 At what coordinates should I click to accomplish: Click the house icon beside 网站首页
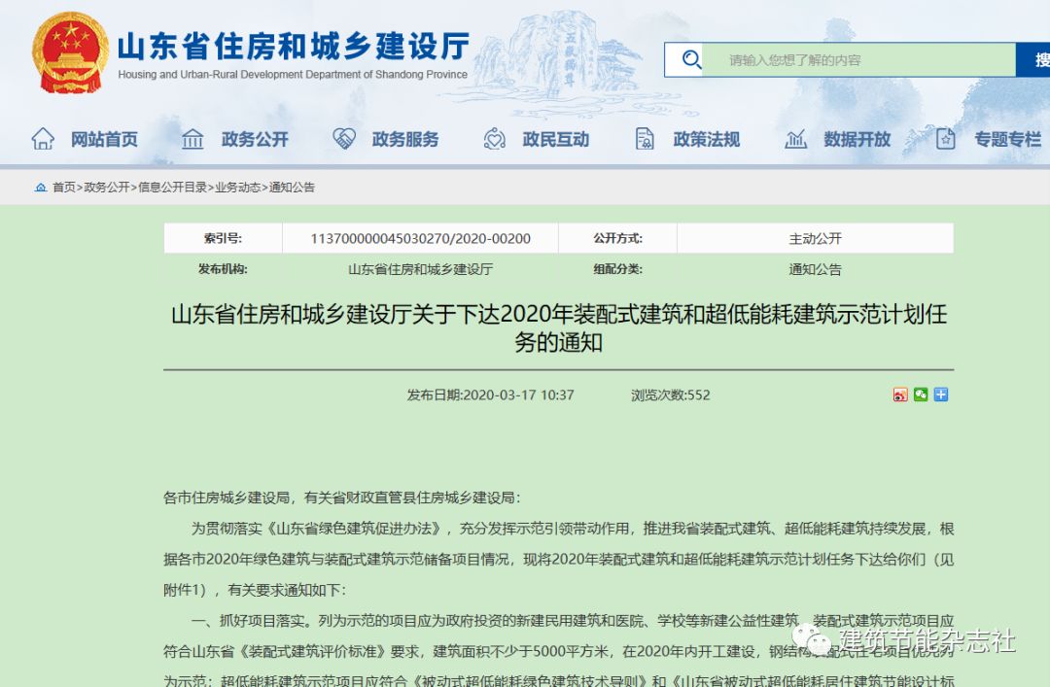coord(43,139)
